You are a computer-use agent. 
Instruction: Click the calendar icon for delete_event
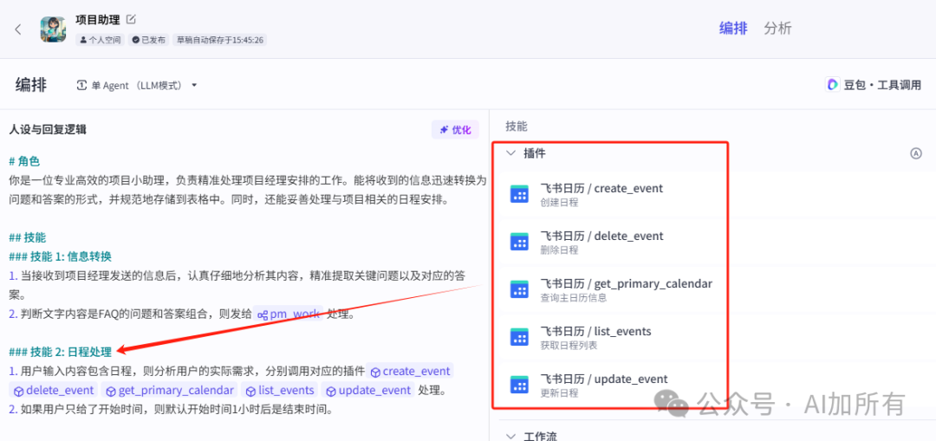click(519, 242)
